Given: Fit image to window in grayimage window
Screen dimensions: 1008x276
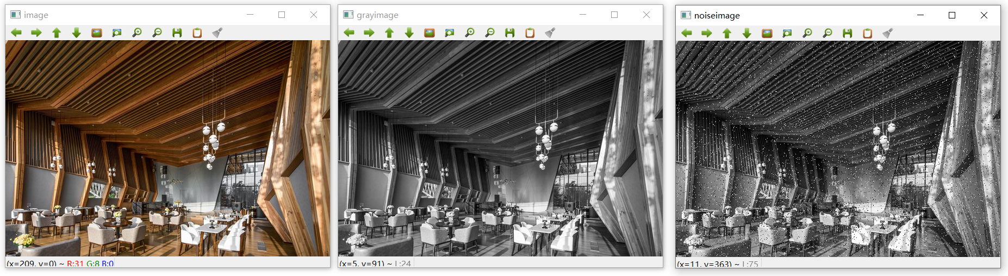Looking at the screenshot, I should pyautogui.click(x=450, y=33).
